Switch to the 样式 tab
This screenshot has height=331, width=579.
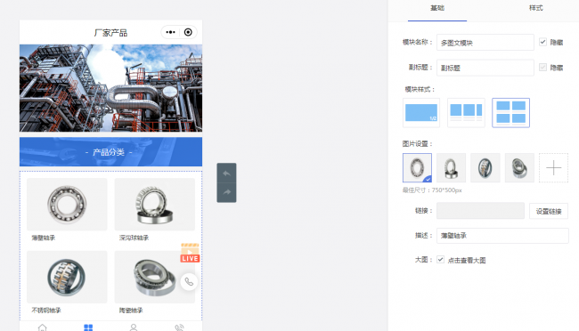(535, 8)
